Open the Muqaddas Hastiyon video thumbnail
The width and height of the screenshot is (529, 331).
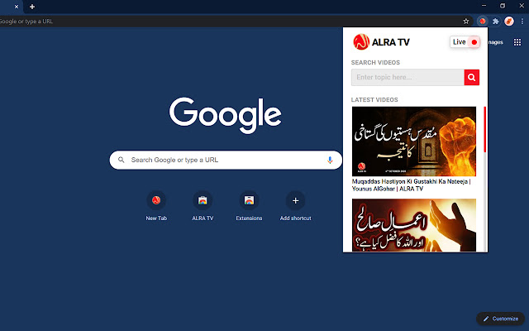tap(414, 142)
